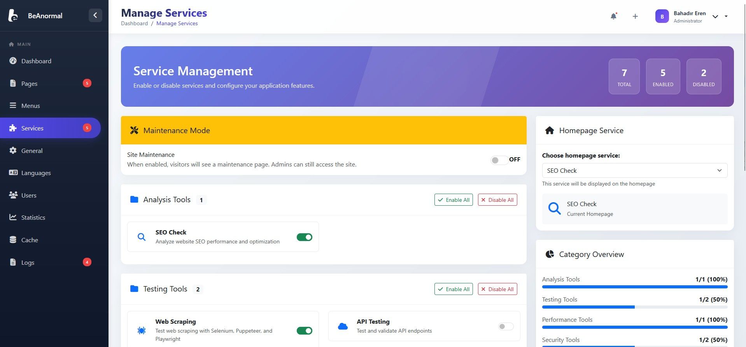Click the user avatar B badge
Viewport: 746px width, 347px height.
(x=662, y=16)
